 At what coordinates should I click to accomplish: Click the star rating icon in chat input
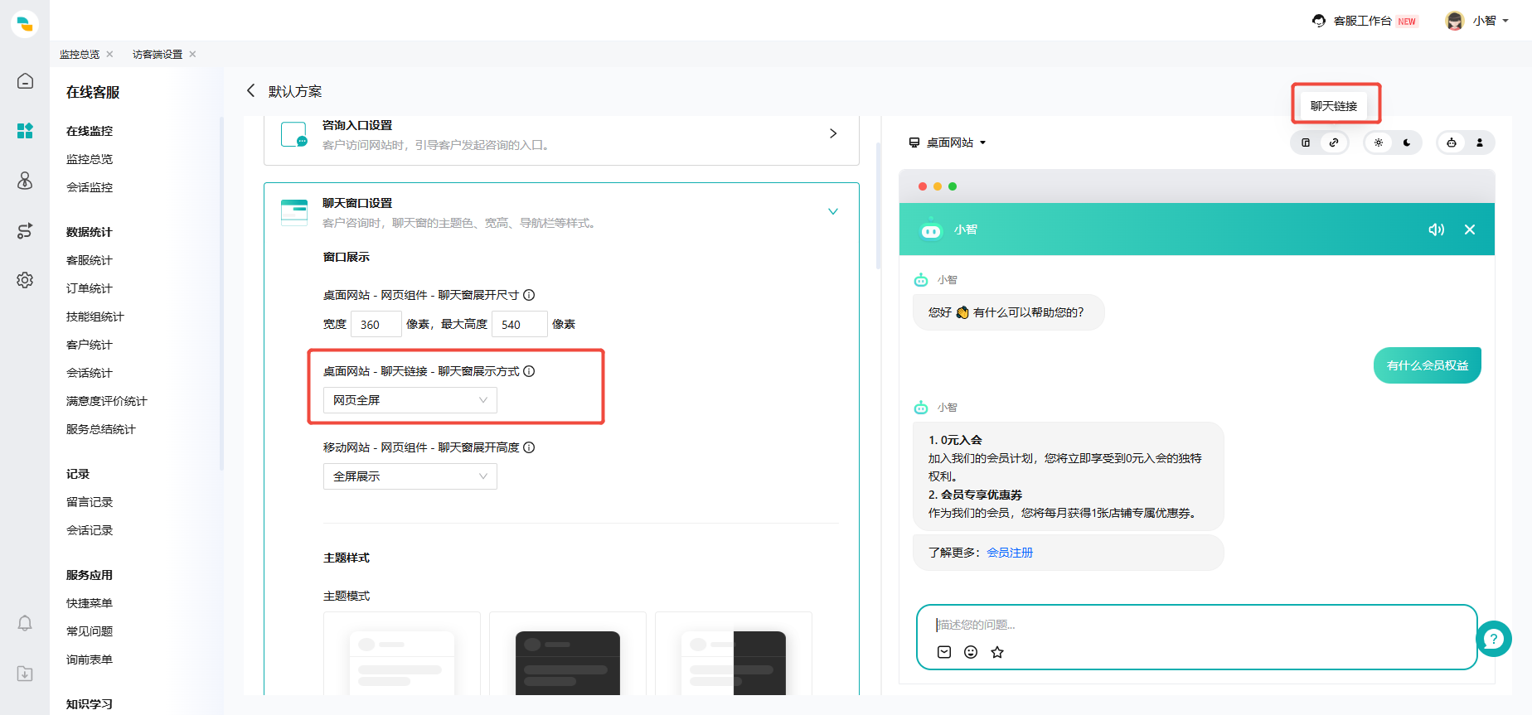(997, 652)
